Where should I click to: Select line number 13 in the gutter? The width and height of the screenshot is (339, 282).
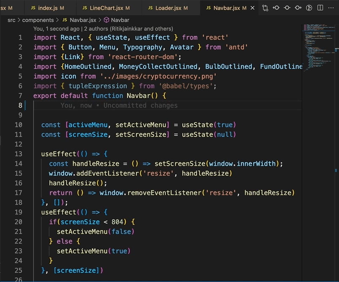coord(19,154)
